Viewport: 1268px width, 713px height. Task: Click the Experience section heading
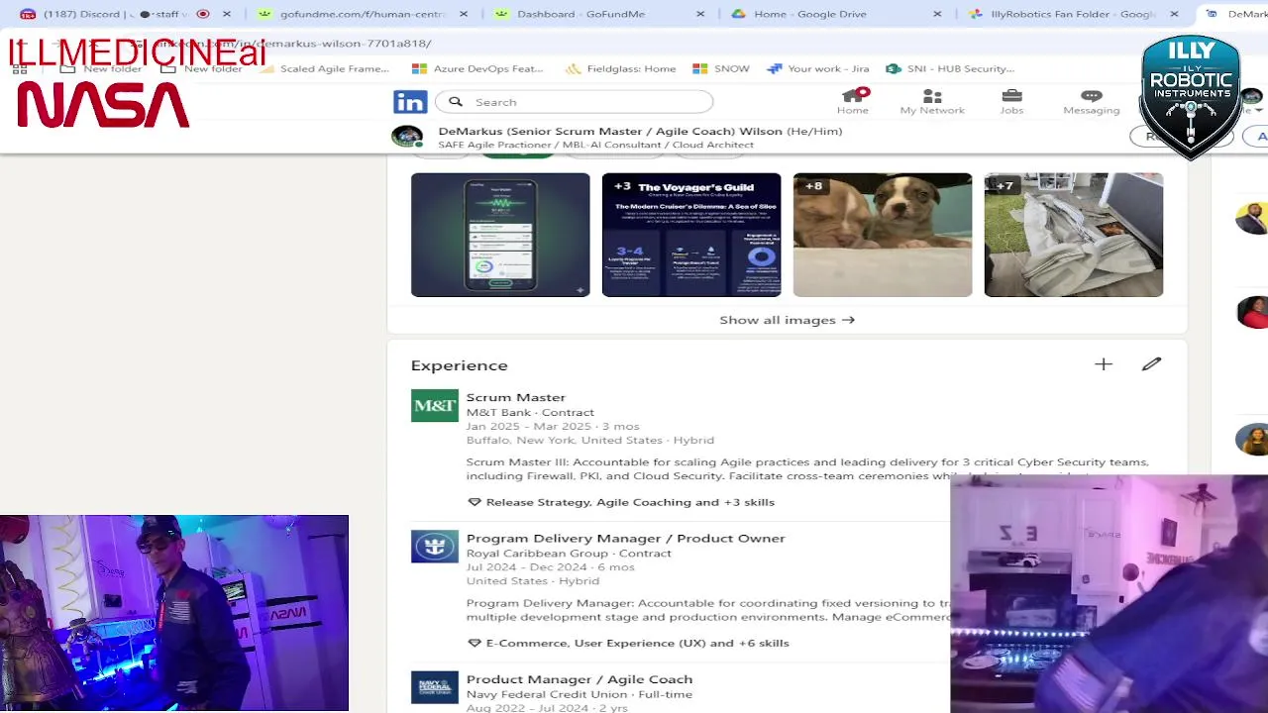460,365
